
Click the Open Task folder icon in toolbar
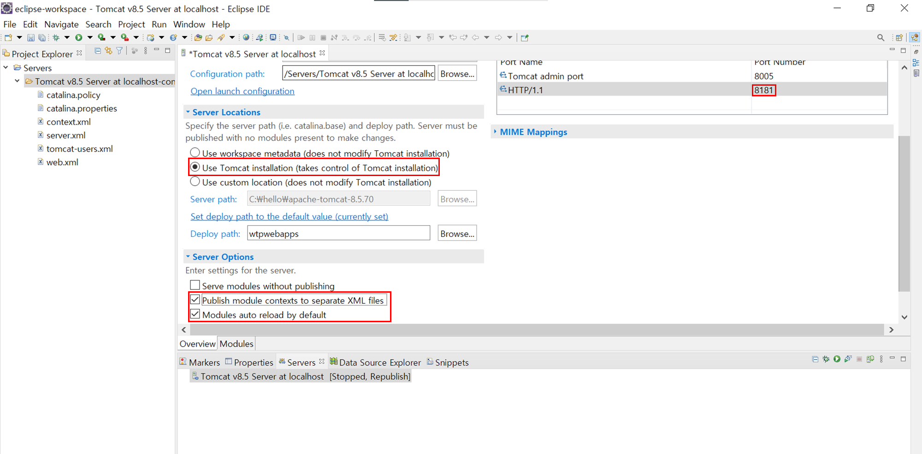pyautogui.click(x=209, y=38)
